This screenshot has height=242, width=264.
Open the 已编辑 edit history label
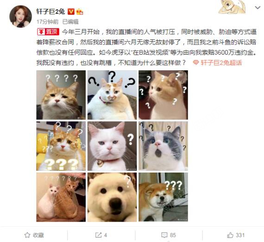point(70,22)
